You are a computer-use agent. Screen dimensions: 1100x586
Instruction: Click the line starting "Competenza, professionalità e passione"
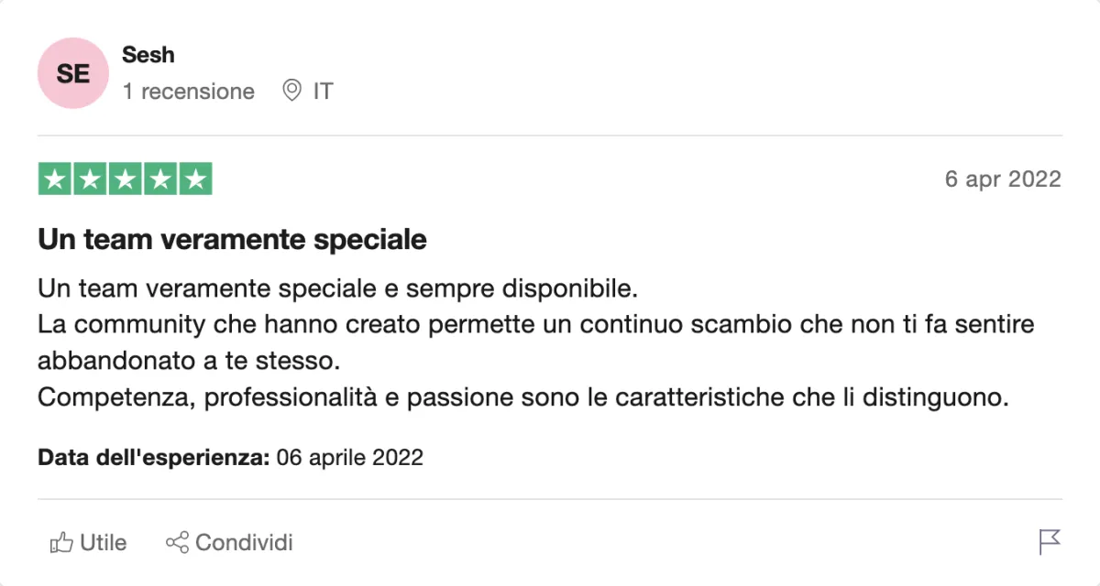(x=523, y=398)
